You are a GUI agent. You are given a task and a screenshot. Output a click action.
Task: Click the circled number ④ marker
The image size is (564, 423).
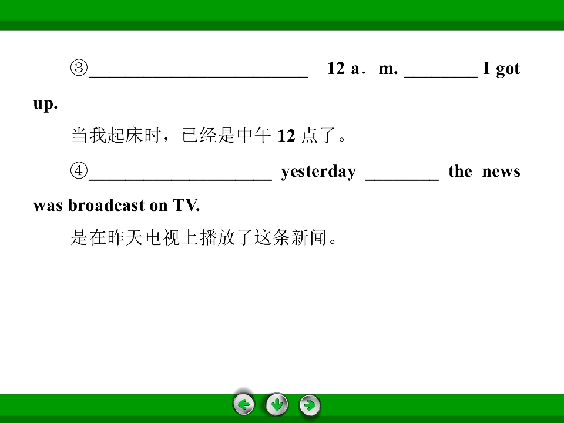79,170
